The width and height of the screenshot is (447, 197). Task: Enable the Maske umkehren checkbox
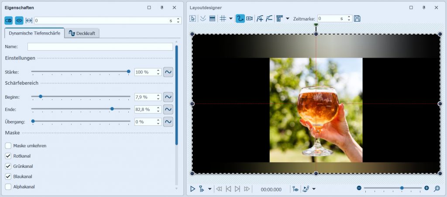[8, 145]
